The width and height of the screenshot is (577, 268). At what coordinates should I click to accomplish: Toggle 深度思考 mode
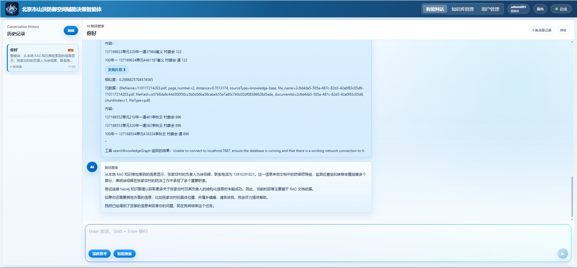[99, 254]
